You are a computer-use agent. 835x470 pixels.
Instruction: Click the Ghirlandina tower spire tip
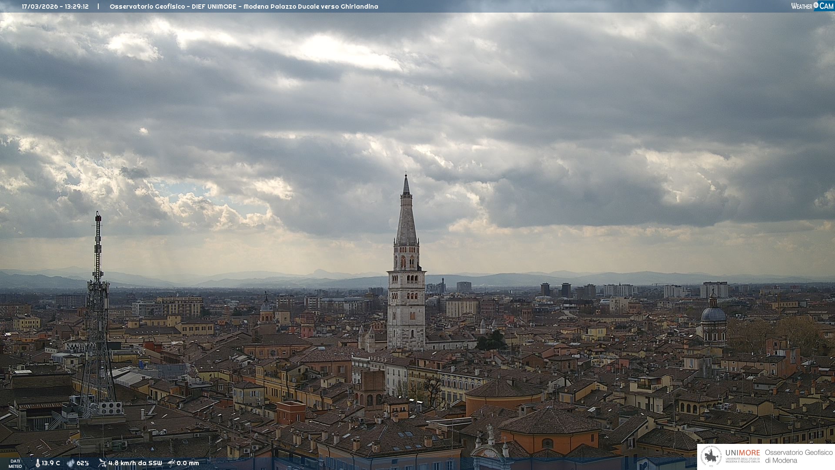406,178
